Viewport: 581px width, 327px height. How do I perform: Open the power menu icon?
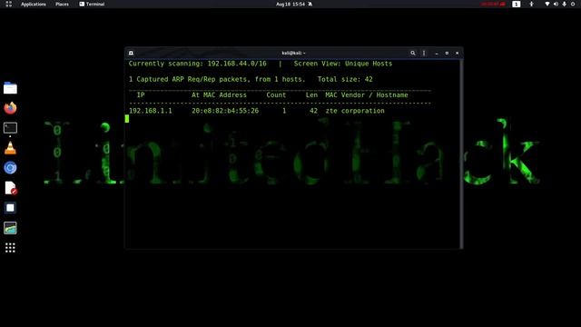point(573,4)
